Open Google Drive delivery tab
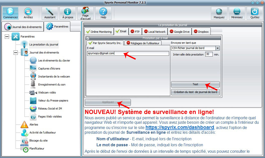Screen dimensions: 265x158 point(180,31)
